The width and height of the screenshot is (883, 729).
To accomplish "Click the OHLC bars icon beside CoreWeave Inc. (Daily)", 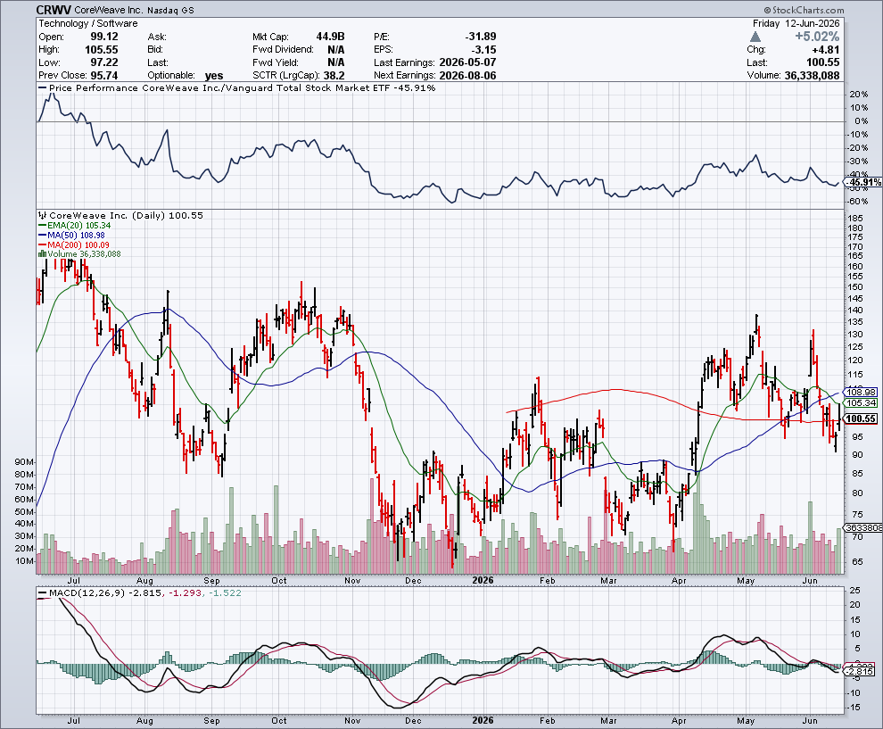I will [x=42, y=216].
